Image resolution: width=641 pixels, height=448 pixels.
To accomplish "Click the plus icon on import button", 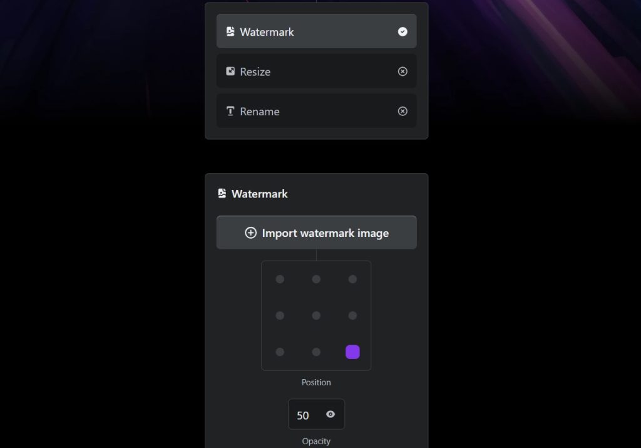I will tap(250, 233).
